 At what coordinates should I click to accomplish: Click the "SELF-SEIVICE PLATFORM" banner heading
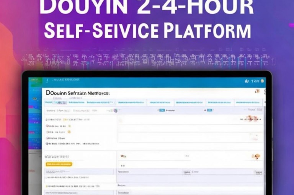coord(147,31)
